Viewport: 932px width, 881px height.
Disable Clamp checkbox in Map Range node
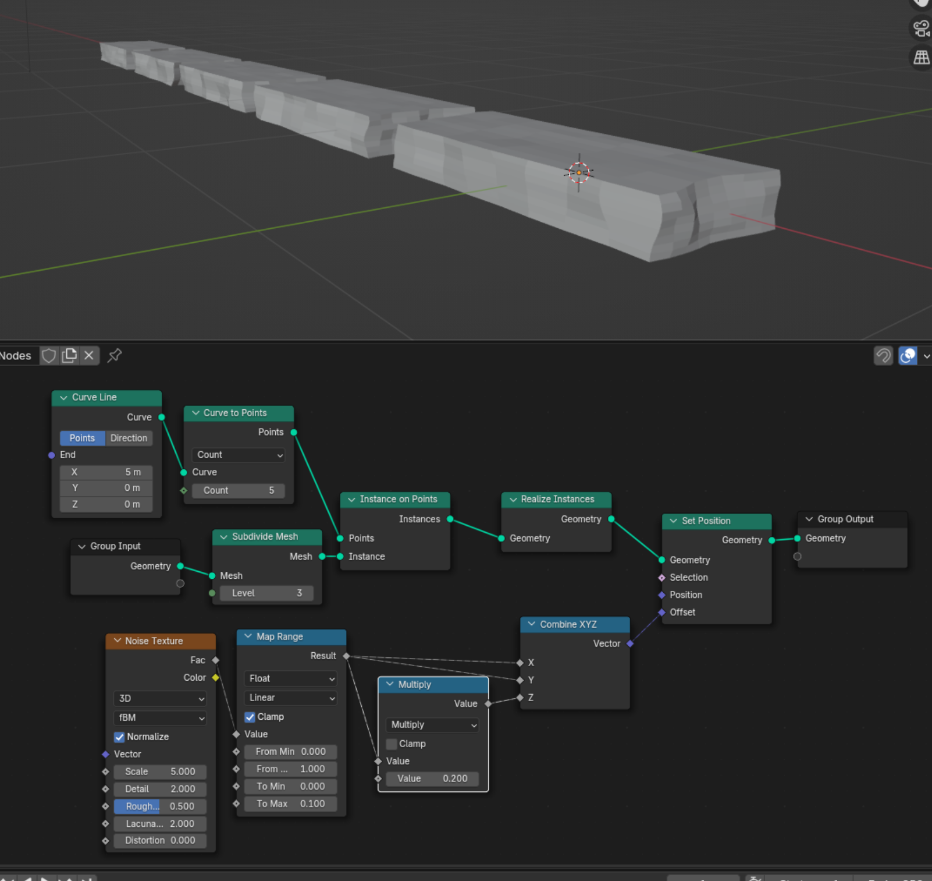[x=250, y=717]
